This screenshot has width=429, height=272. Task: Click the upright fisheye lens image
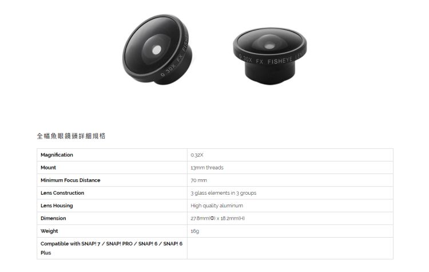(270, 56)
